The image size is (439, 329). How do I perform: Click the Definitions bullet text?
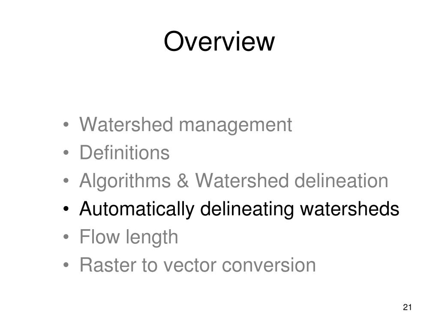[125, 153]
